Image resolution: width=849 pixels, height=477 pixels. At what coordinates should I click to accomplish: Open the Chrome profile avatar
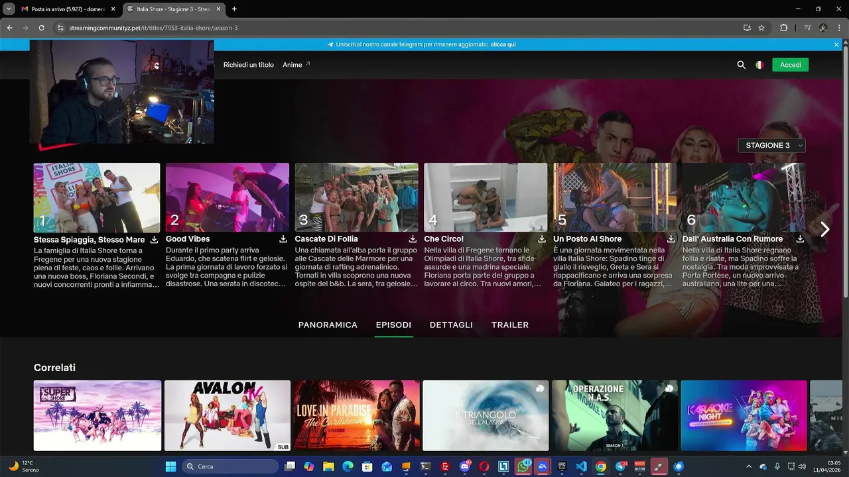[x=823, y=28]
